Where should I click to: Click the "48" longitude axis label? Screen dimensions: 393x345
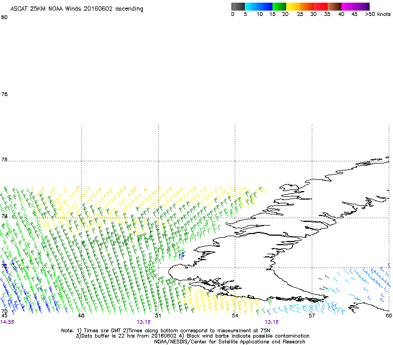tap(81, 315)
